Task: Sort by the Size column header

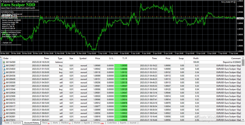Action: click(x=68, y=58)
